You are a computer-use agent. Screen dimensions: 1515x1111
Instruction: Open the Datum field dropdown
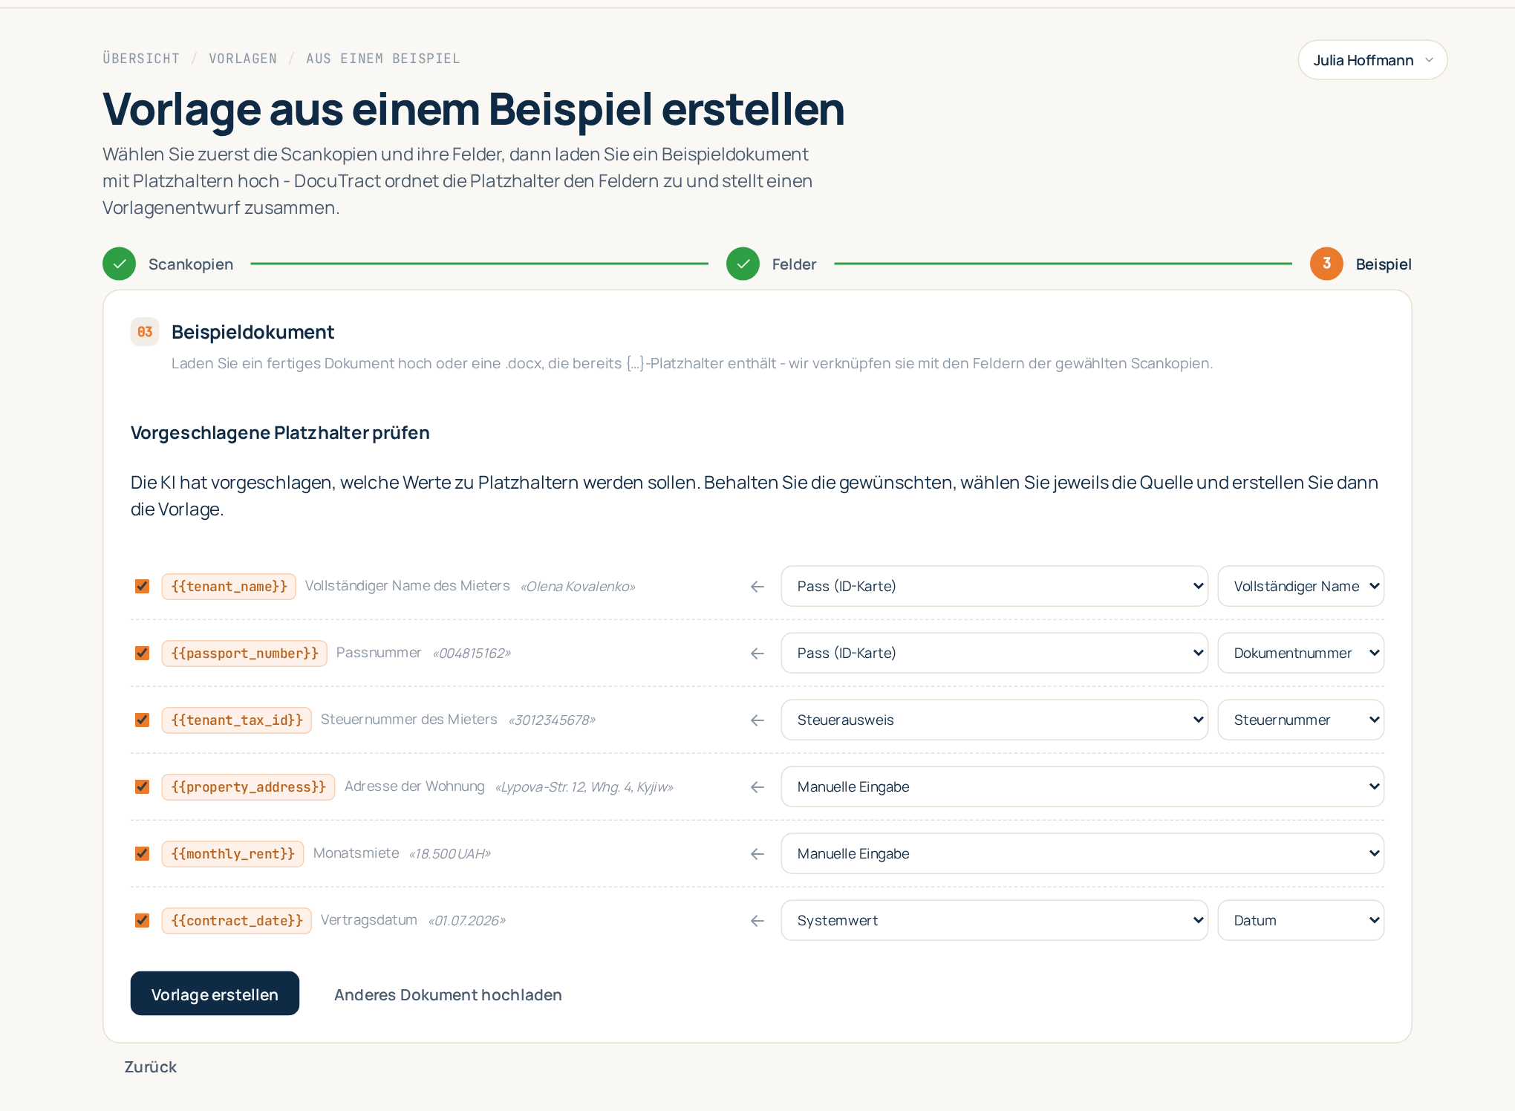[1301, 921]
